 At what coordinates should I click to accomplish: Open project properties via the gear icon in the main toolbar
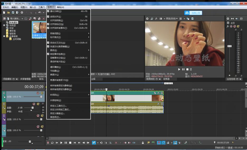pos(22,12)
